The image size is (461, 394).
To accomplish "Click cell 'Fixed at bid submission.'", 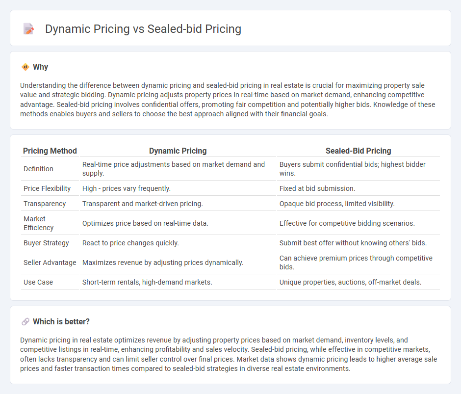I will click(x=359, y=188).
